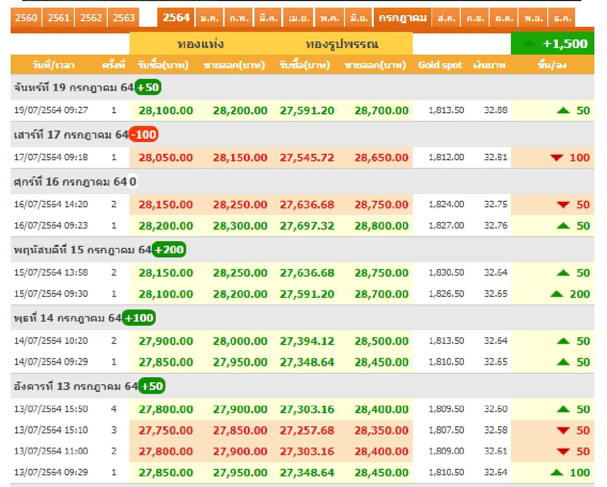Select the 2561 year tab
The width and height of the screenshot is (607, 487).
click(x=59, y=18)
